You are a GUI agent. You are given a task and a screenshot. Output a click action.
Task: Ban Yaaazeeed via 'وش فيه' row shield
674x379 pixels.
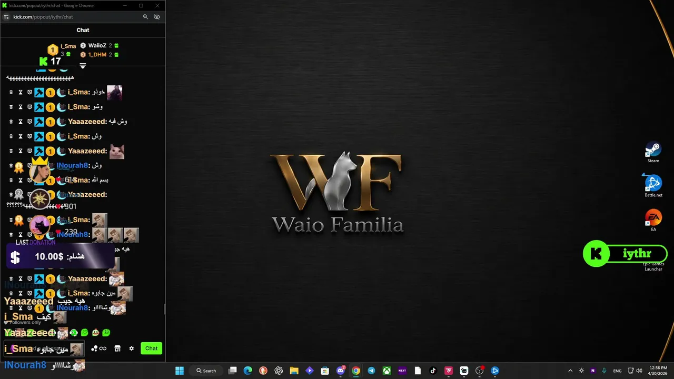click(x=29, y=122)
